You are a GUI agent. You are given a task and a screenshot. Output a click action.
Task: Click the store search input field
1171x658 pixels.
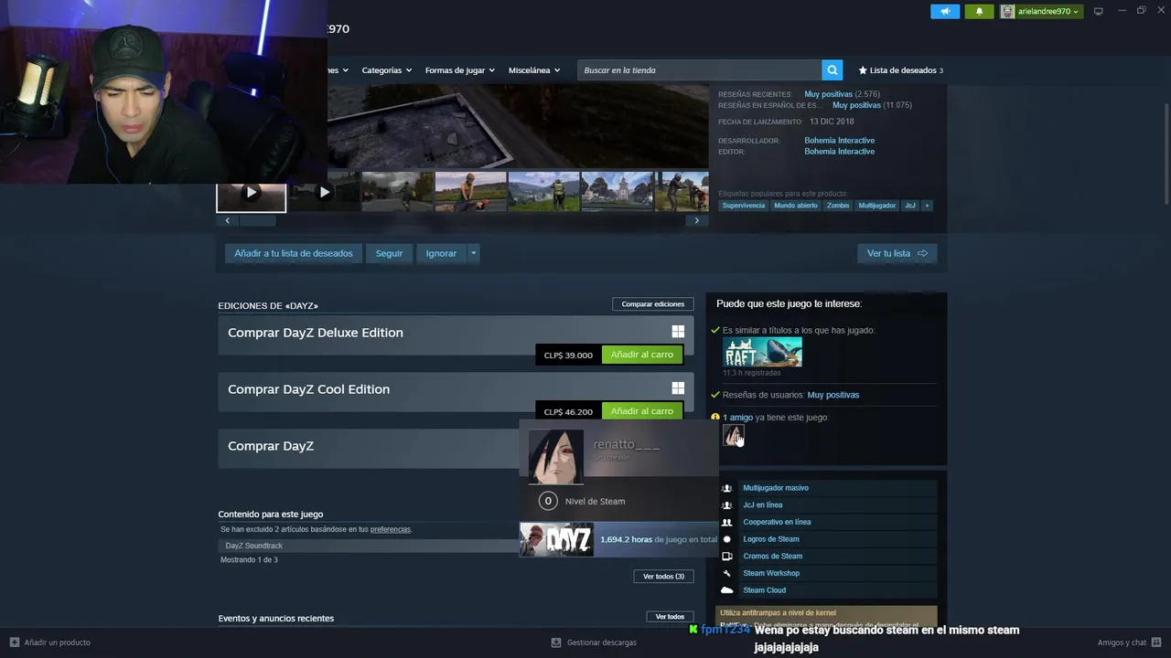pos(699,70)
